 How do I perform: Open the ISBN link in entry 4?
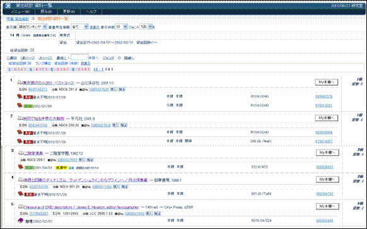39,187
